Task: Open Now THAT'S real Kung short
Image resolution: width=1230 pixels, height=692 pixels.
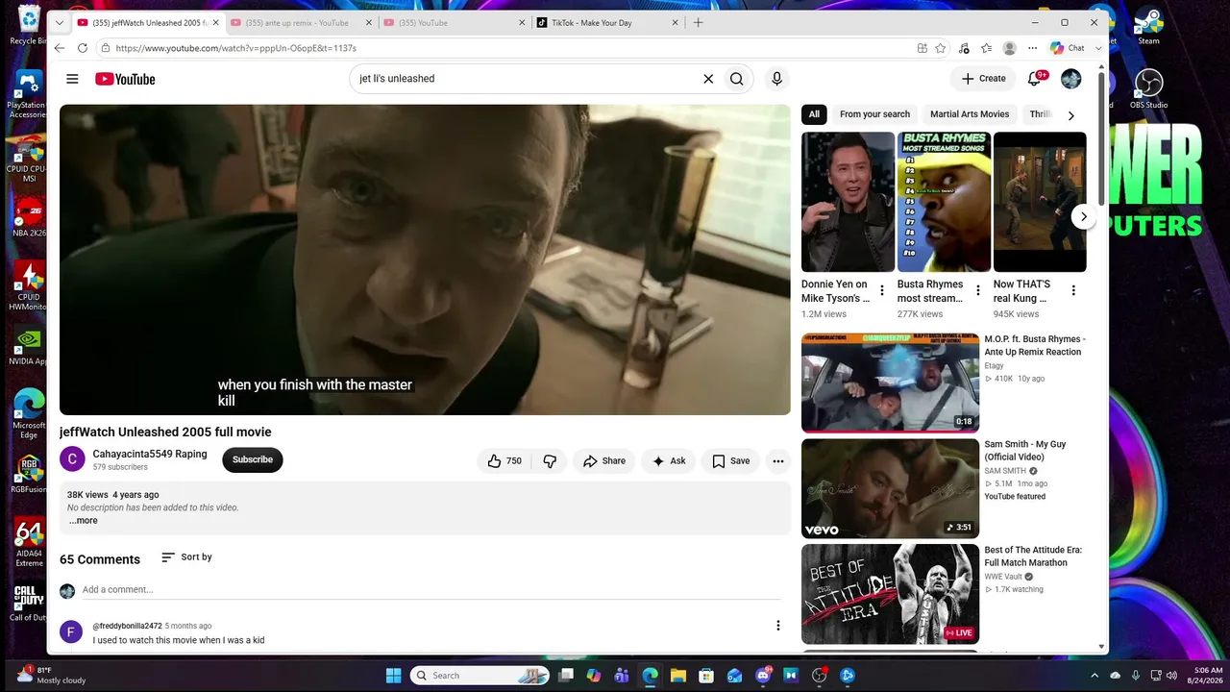Action: tap(1040, 202)
